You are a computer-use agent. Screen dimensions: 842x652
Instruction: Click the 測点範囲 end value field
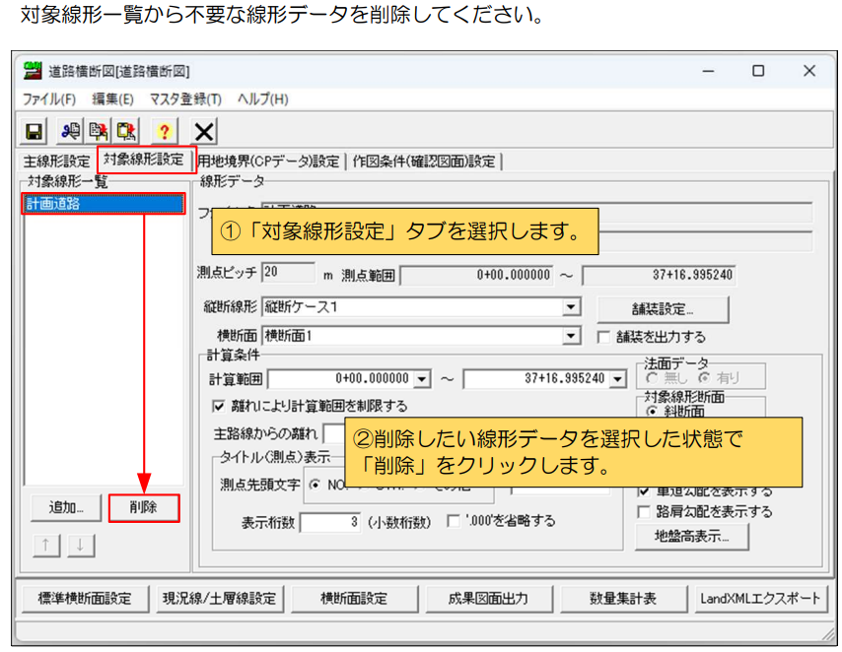(659, 276)
